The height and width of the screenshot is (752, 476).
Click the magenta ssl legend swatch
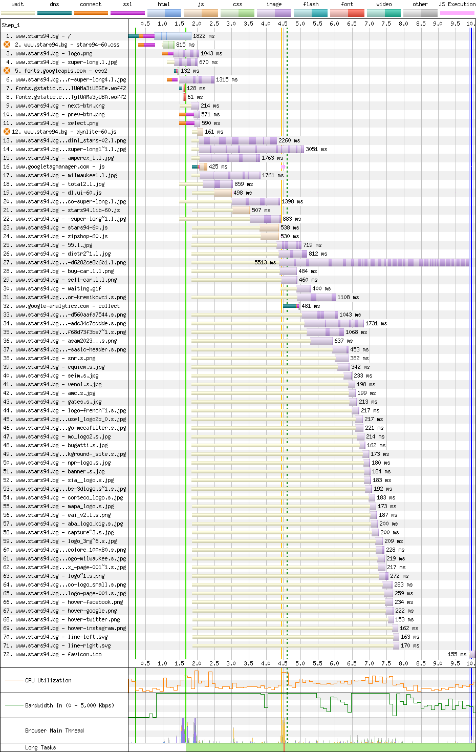[x=127, y=13]
